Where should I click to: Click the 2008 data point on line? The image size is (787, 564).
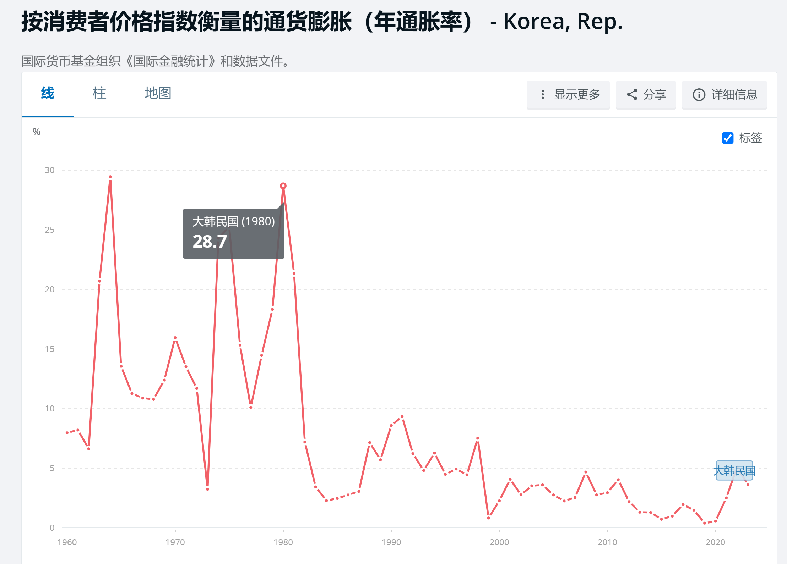coord(586,472)
